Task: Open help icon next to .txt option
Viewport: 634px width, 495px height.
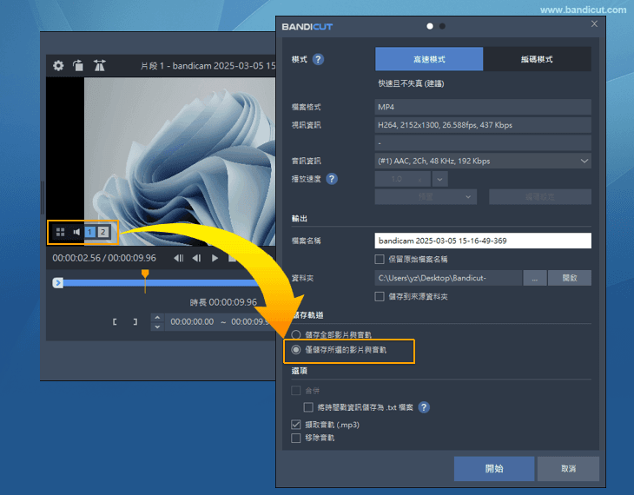Action: point(424,407)
